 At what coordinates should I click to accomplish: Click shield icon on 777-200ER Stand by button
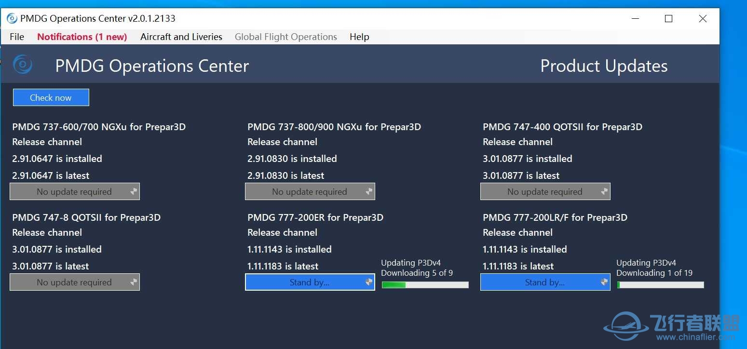point(369,282)
